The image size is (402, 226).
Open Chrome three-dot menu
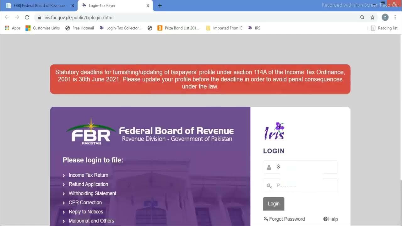pos(395,18)
